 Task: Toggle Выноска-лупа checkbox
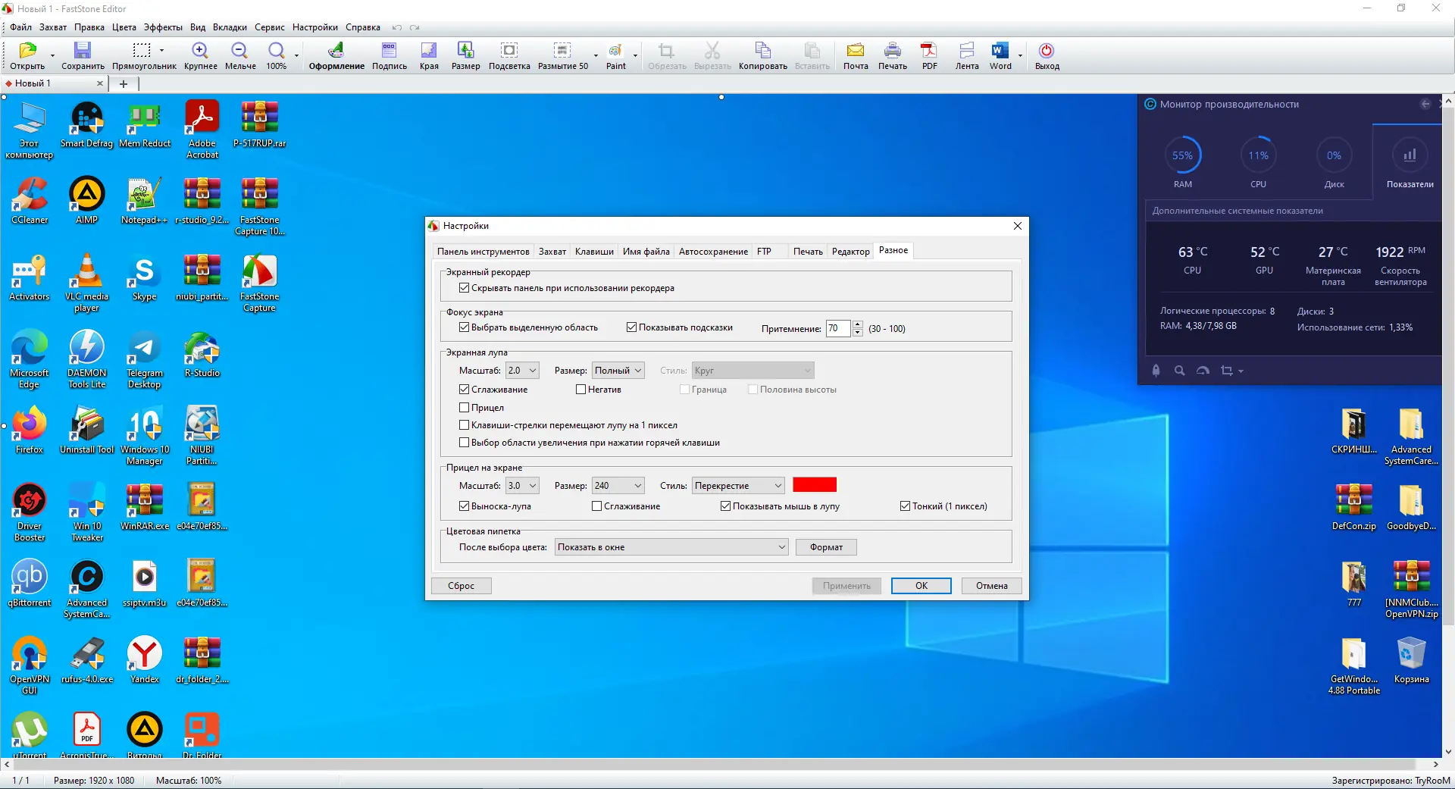[465, 506]
